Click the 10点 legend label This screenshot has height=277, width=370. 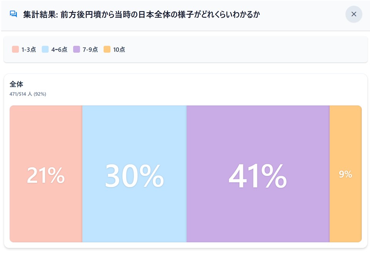(x=119, y=50)
